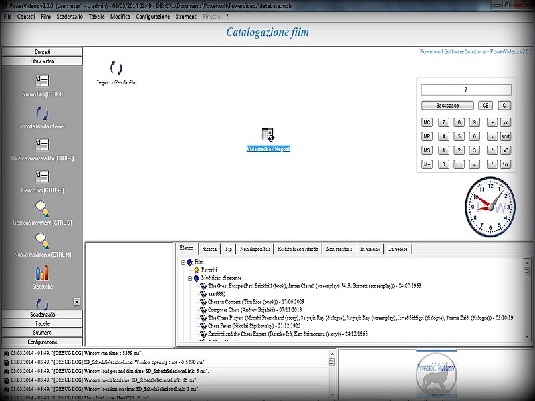Screen dimensions: 535x401
Task: Select the 'aaa (bbb)' tree row
Action: tap(217, 294)
